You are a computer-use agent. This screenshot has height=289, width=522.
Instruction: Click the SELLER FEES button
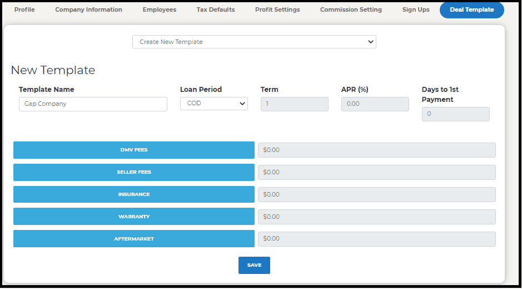pos(134,172)
